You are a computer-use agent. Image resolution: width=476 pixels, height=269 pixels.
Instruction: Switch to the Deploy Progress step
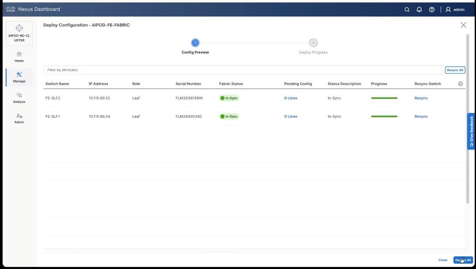pos(313,43)
